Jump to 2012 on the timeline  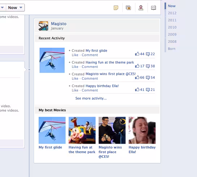point(172,13)
